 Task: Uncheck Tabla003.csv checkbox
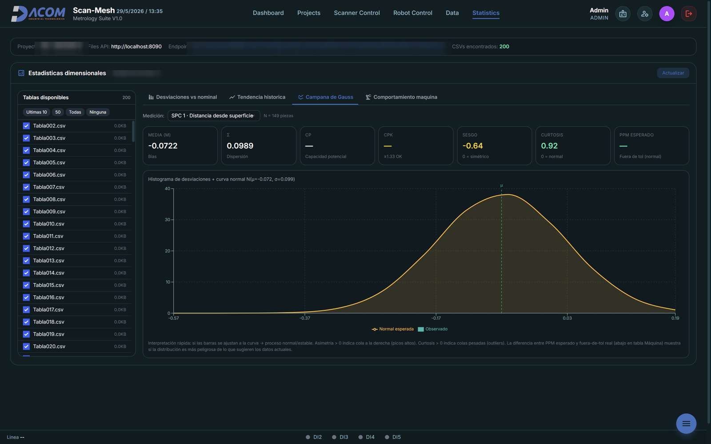26,138
